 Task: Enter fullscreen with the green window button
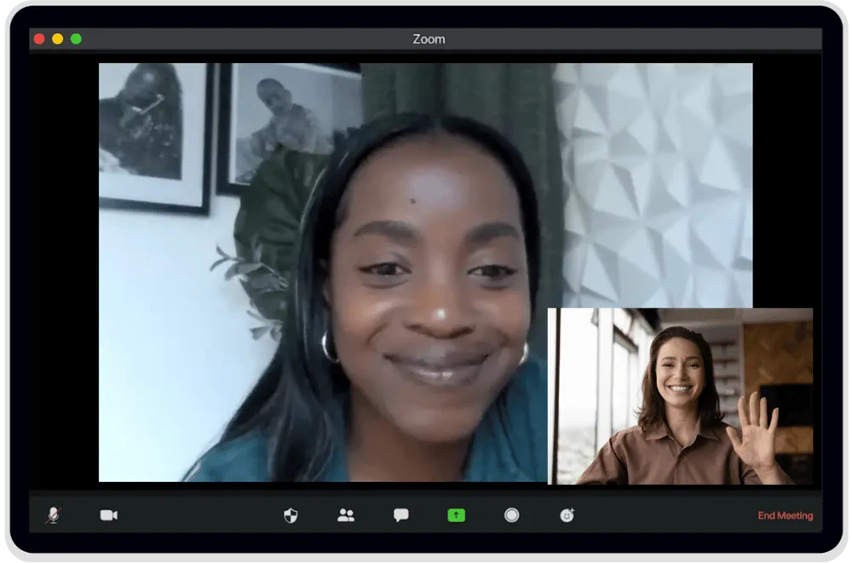click(x=76, y=38)
